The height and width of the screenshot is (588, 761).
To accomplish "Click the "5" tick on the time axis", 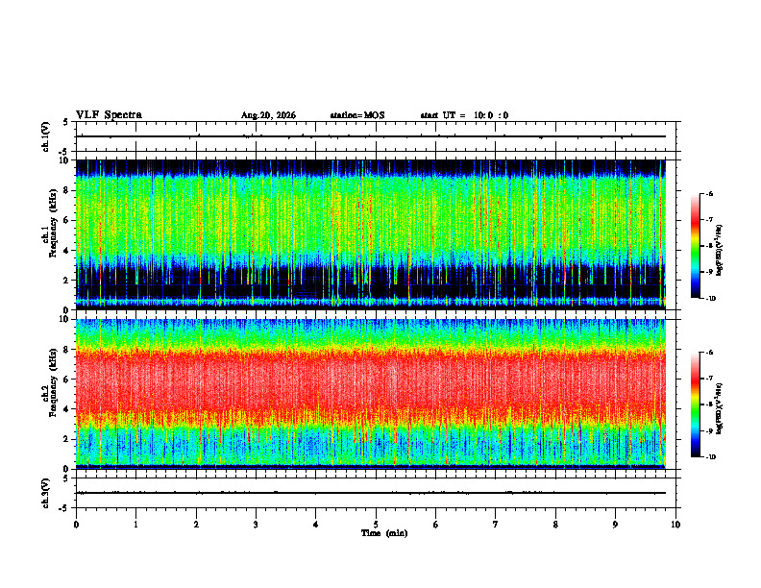I will click(376, 525).
